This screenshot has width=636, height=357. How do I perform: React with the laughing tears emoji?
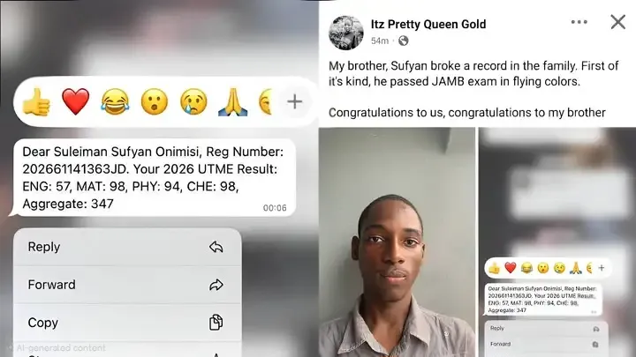click(115, 101)
